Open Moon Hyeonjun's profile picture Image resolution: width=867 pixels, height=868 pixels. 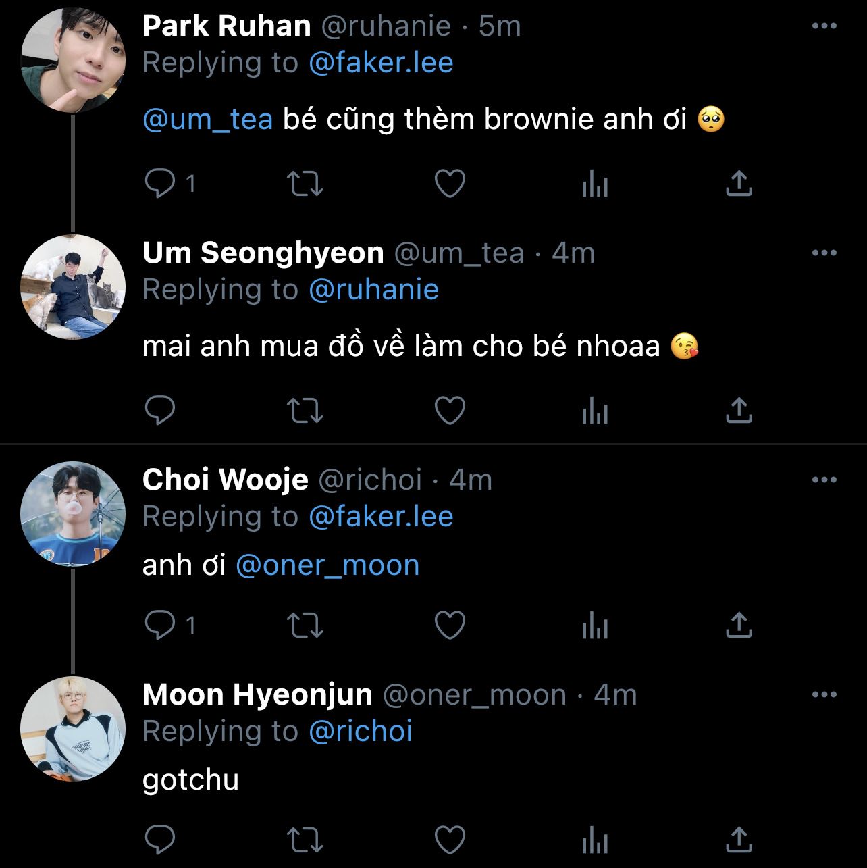(x=73, y=729)
